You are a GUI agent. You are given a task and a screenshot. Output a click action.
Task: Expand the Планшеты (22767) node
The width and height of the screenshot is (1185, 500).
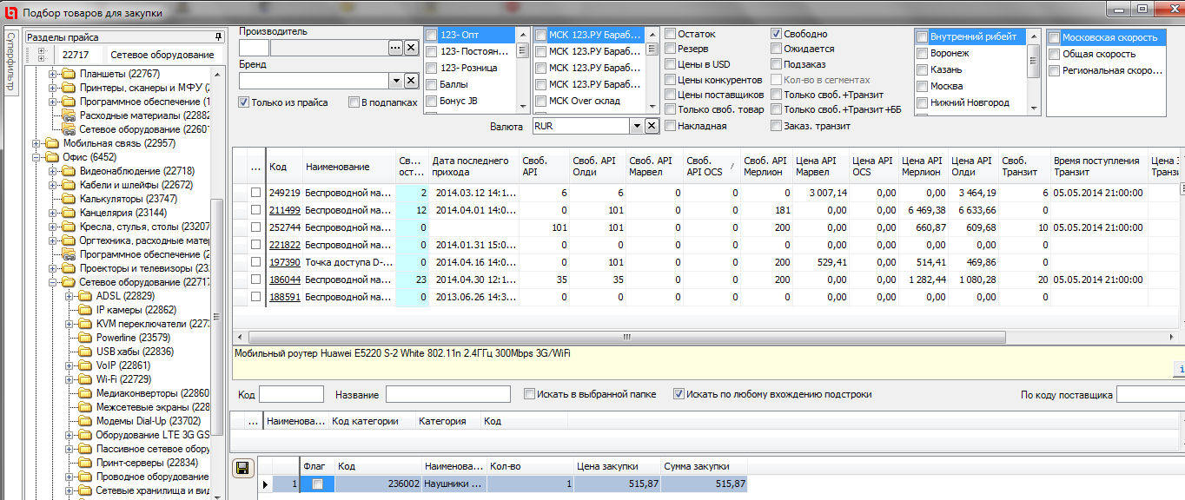(x=53, y=74)
